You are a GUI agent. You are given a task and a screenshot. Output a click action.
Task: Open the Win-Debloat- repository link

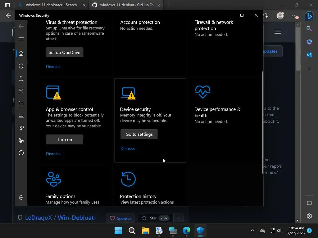tap(77, 218)
